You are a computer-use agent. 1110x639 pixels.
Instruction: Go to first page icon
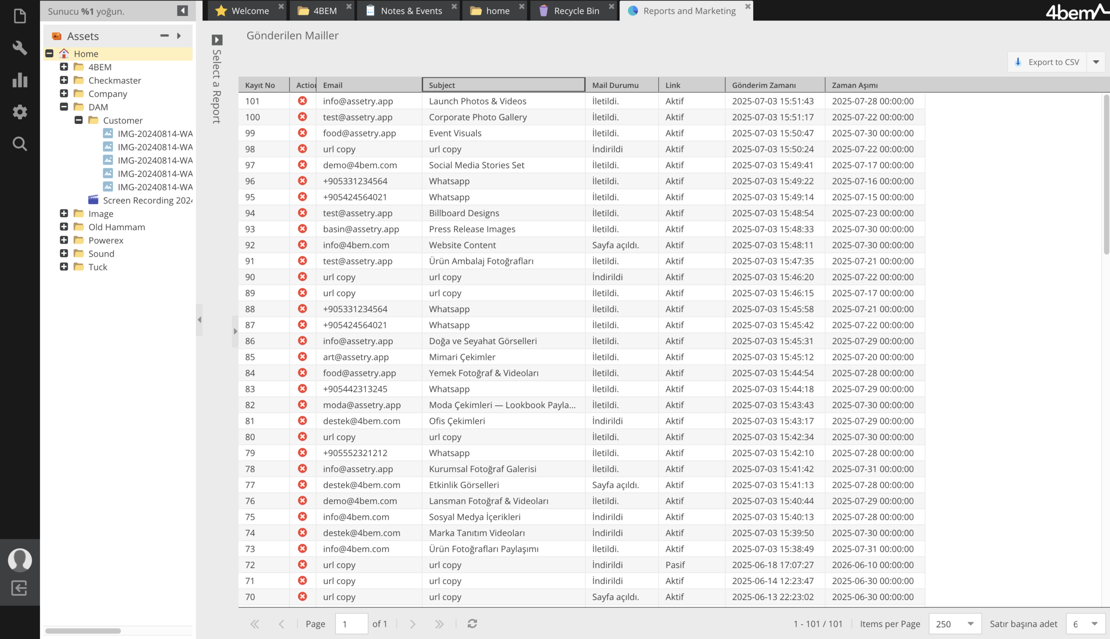pos(255,624)
